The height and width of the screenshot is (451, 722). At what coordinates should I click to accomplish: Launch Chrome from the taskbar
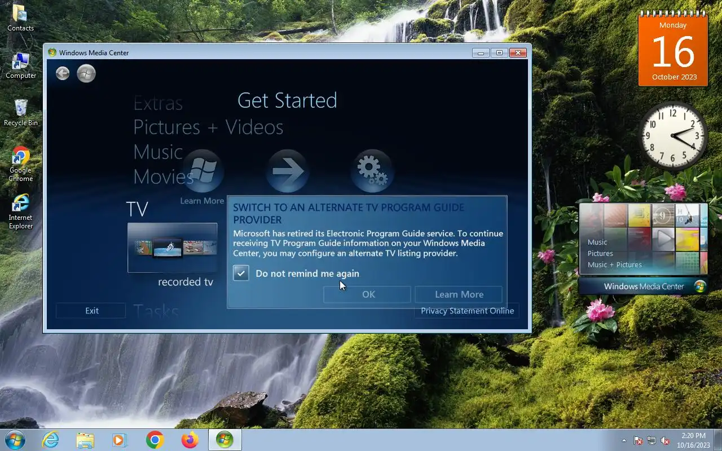[x=155, y=440]
